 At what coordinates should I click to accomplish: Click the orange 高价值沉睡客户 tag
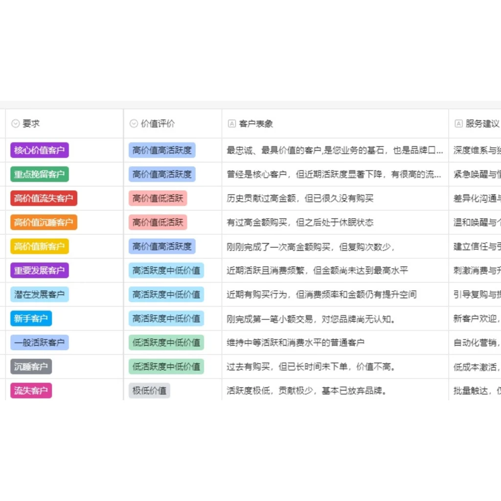coord(44,223)
